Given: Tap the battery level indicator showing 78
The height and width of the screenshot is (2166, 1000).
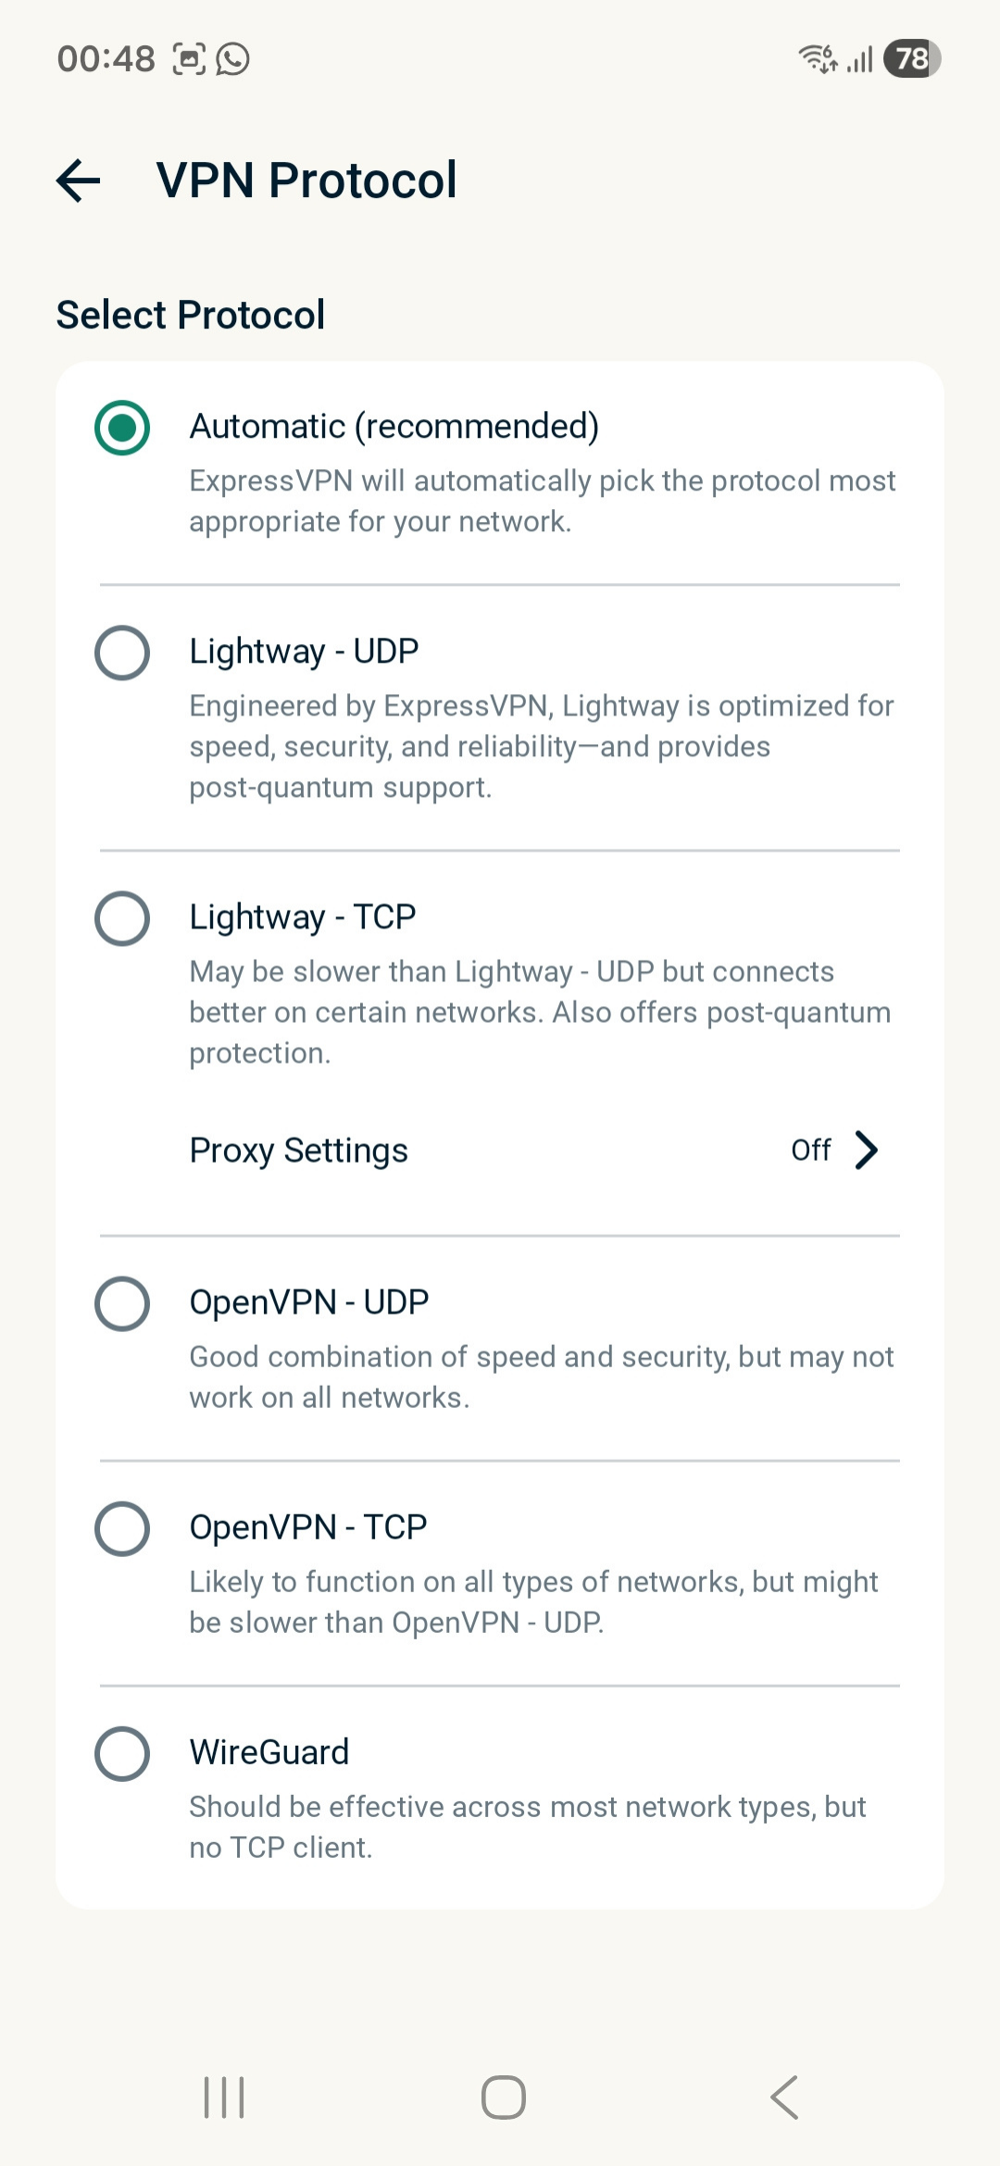Looking at the screenshot, I should [x=912, y=58].
